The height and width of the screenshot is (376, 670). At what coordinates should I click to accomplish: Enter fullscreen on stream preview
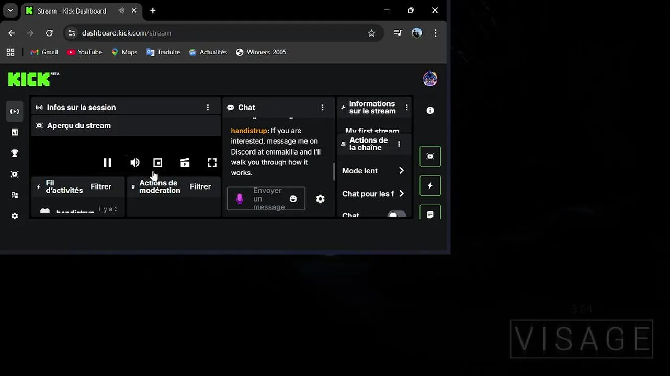pos(212,162)
